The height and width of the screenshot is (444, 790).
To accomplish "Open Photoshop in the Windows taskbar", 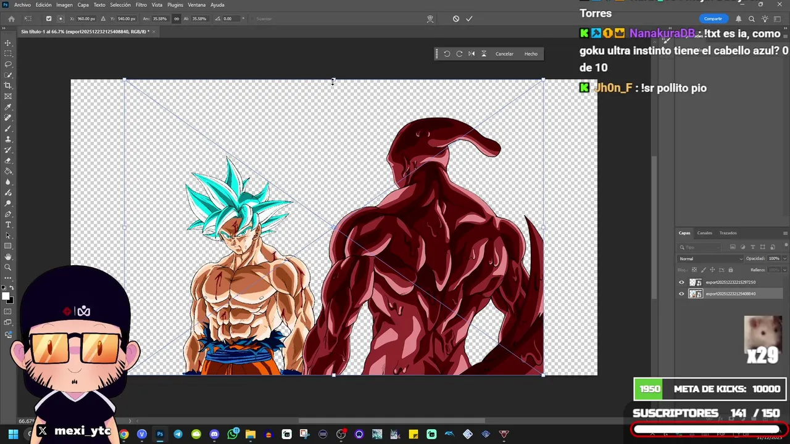I will point(160,434).
